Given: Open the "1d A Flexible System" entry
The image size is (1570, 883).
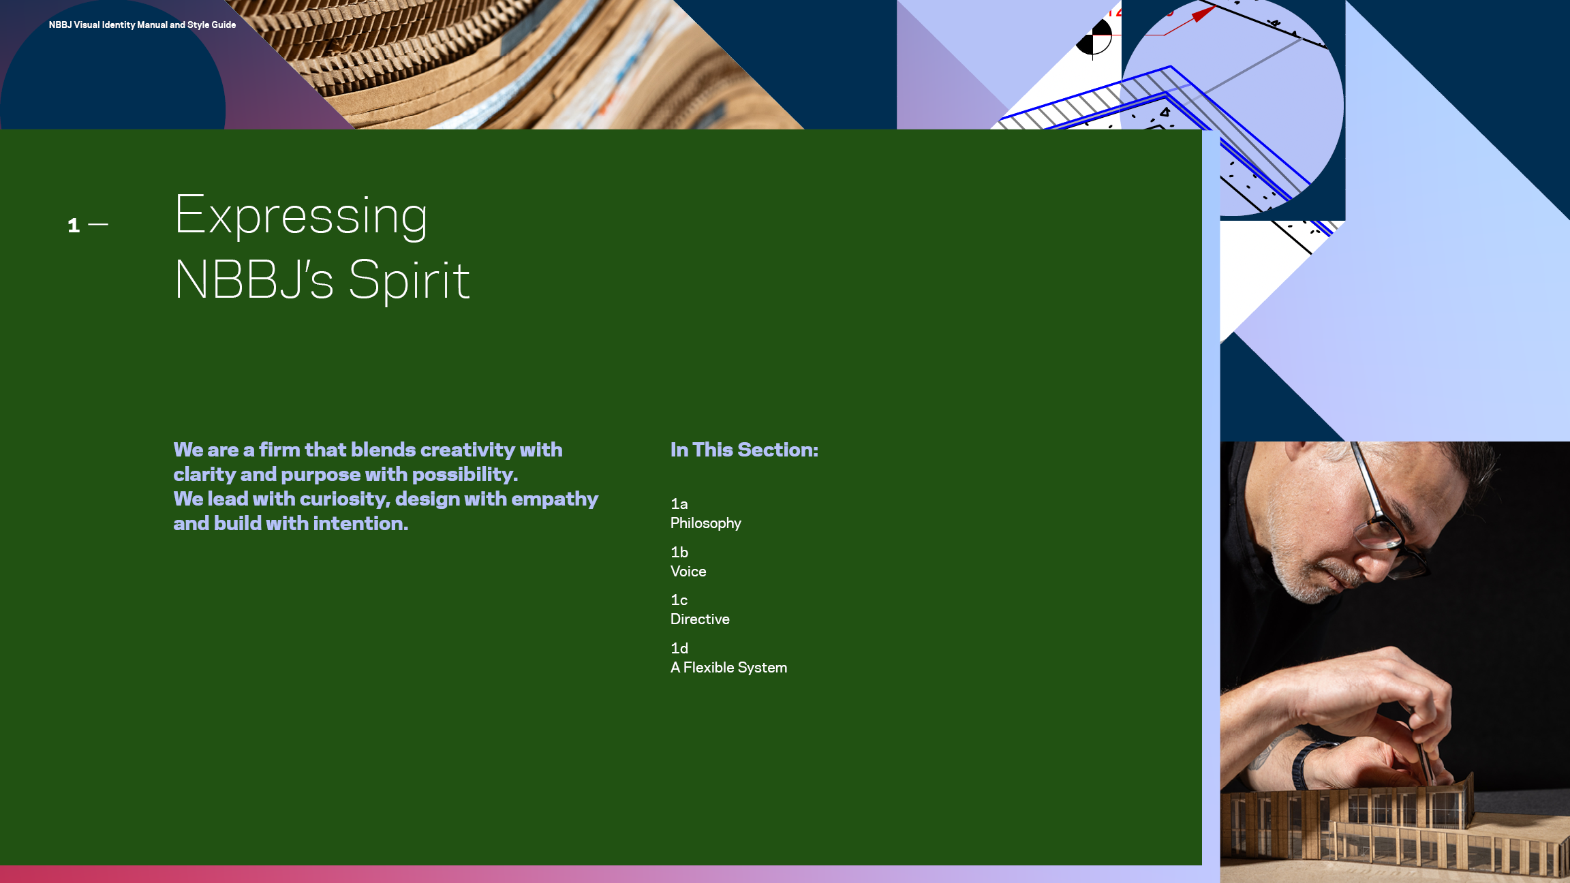Looking at the screenshot, I should [x=728, y=658].
